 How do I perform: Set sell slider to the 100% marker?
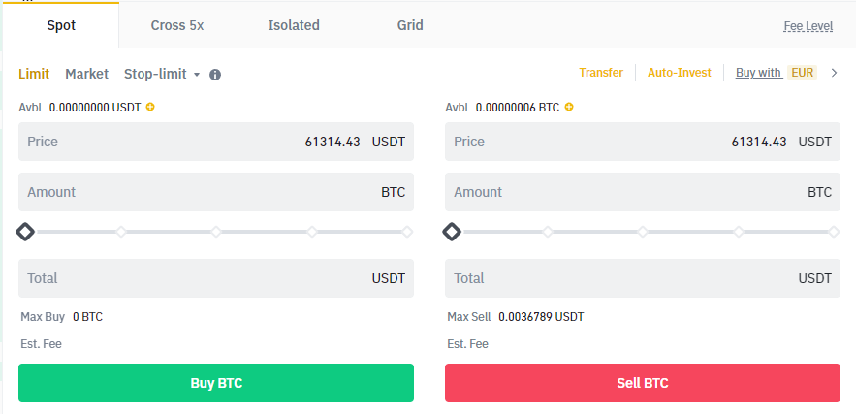tap(834, 232)
